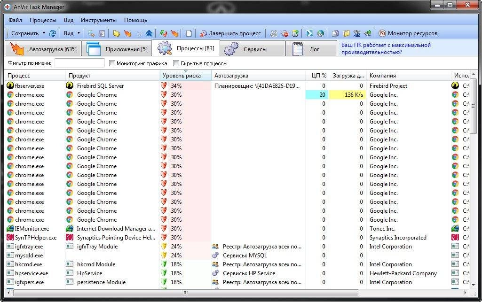Click the orange icon left of blank page

pyautogui.click(x=174, y=33)
